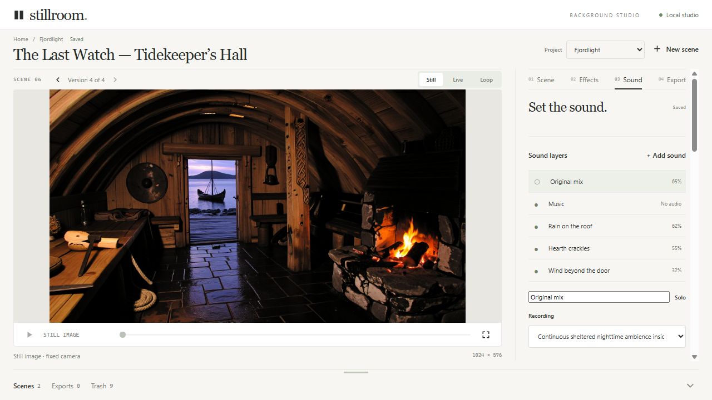Follow the Fjordlight breadcrumb link
The image size is (712, 400).
pyautogui.click(x=51, y=39)
